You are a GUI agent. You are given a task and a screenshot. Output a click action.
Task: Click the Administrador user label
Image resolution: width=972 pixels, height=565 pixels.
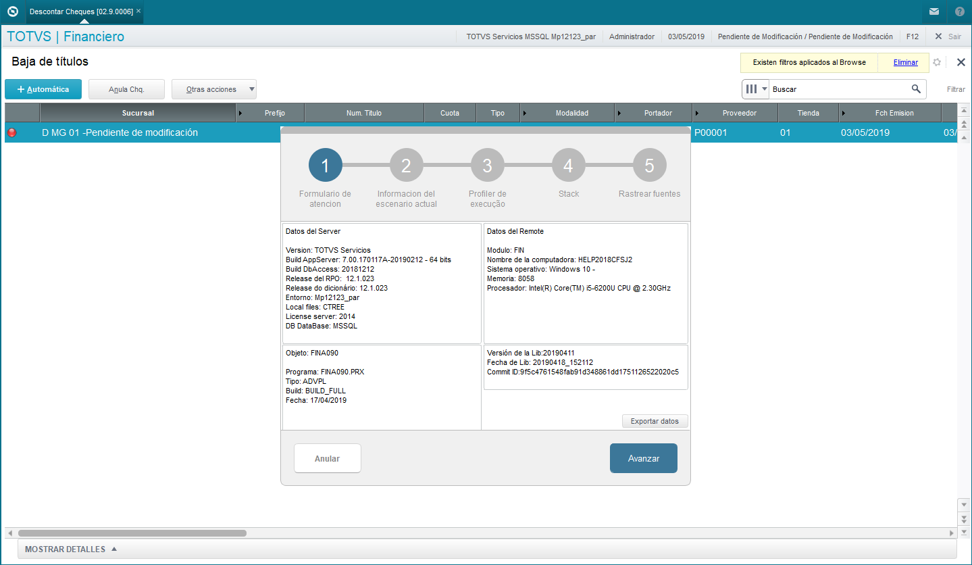pos(632,36)
